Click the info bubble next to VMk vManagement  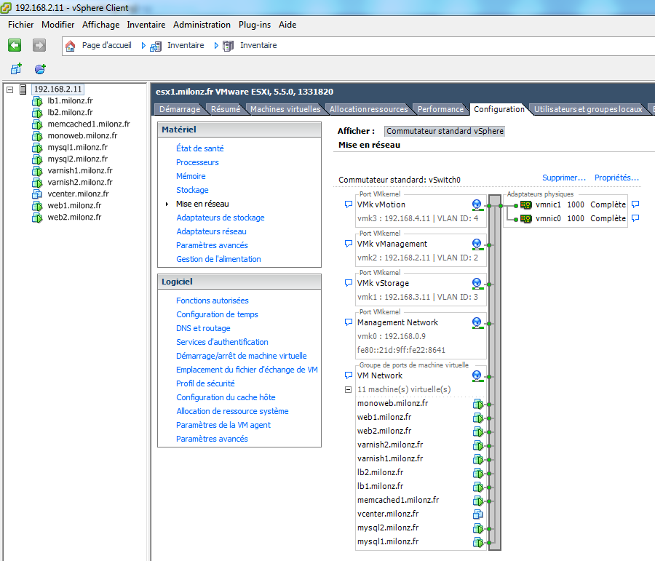(x=349, y=244)
